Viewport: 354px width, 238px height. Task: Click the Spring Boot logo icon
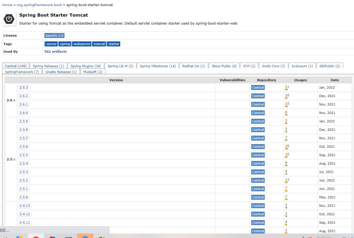coord(9,19)
